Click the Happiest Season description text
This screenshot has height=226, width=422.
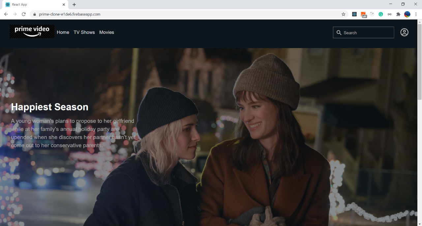[73, 133]
